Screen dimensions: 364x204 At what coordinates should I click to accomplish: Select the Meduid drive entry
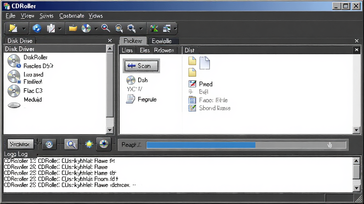pyautogui.click(x=33, y=100)
